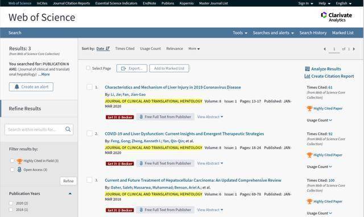
Task: Click the page number field in pagination
Action: 334,49
